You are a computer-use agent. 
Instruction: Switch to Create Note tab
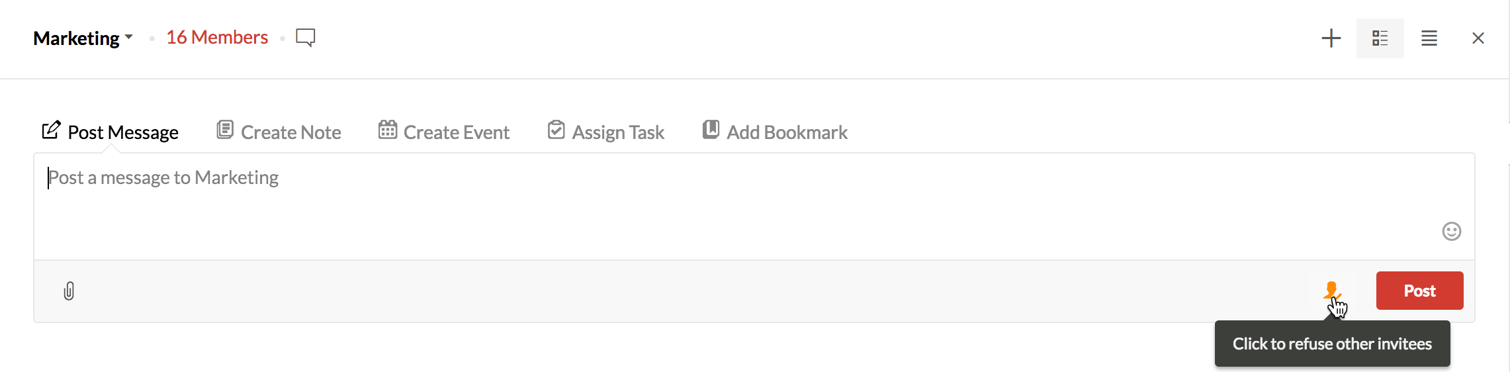coord(290,132)
